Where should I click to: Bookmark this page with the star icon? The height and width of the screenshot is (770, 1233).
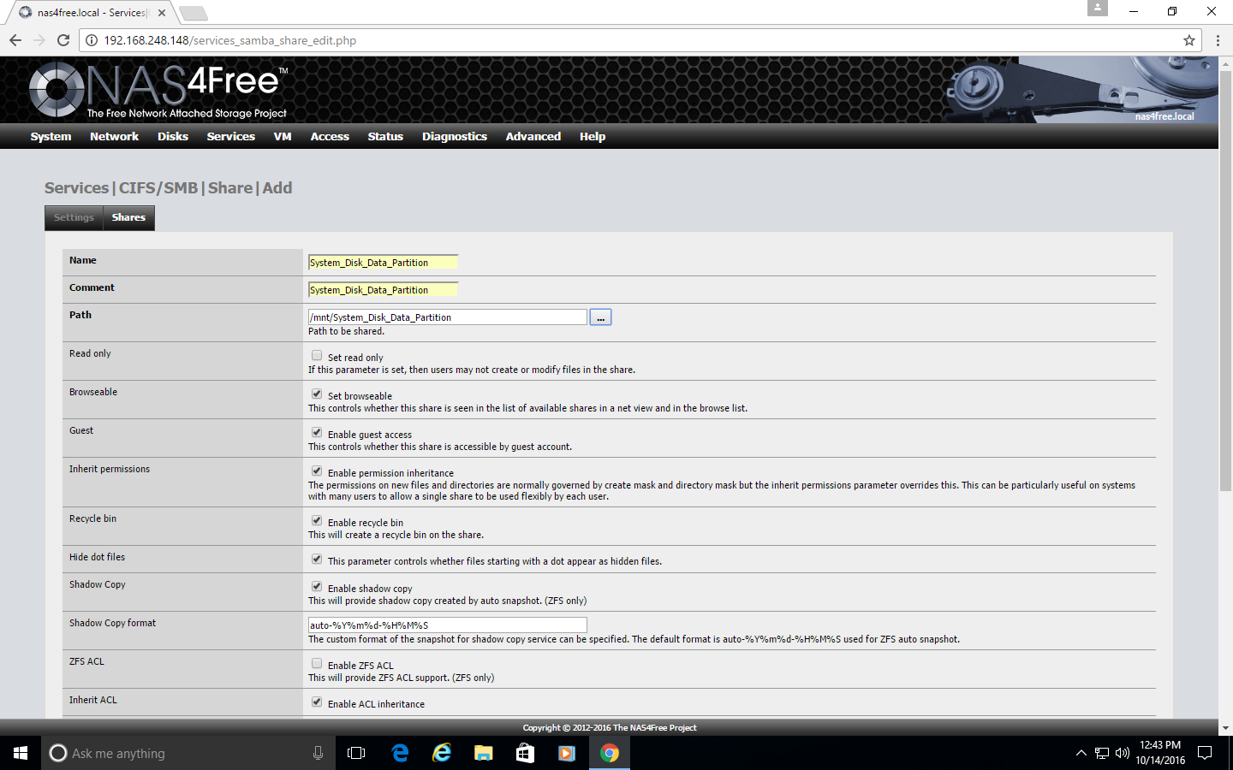1189,40
